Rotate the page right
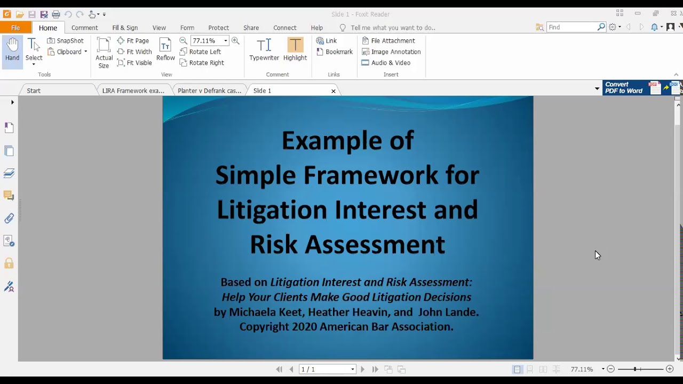This screenshot has height=384, width=683. click(x=202, y=63)
